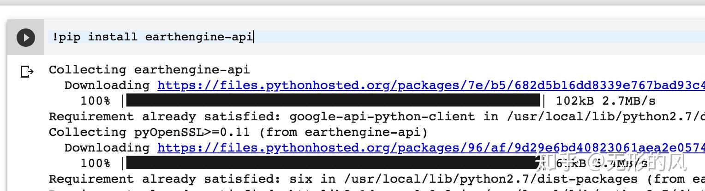This screenshot has height=191, width=705.
Task: Toggle the cell output arrow icon
Action: 27,72
